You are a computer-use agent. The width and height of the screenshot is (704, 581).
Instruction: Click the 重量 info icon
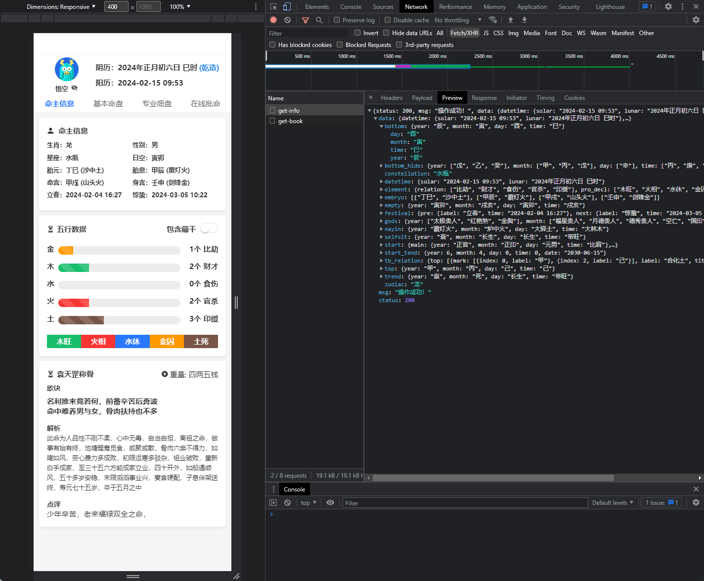(165, 374)
